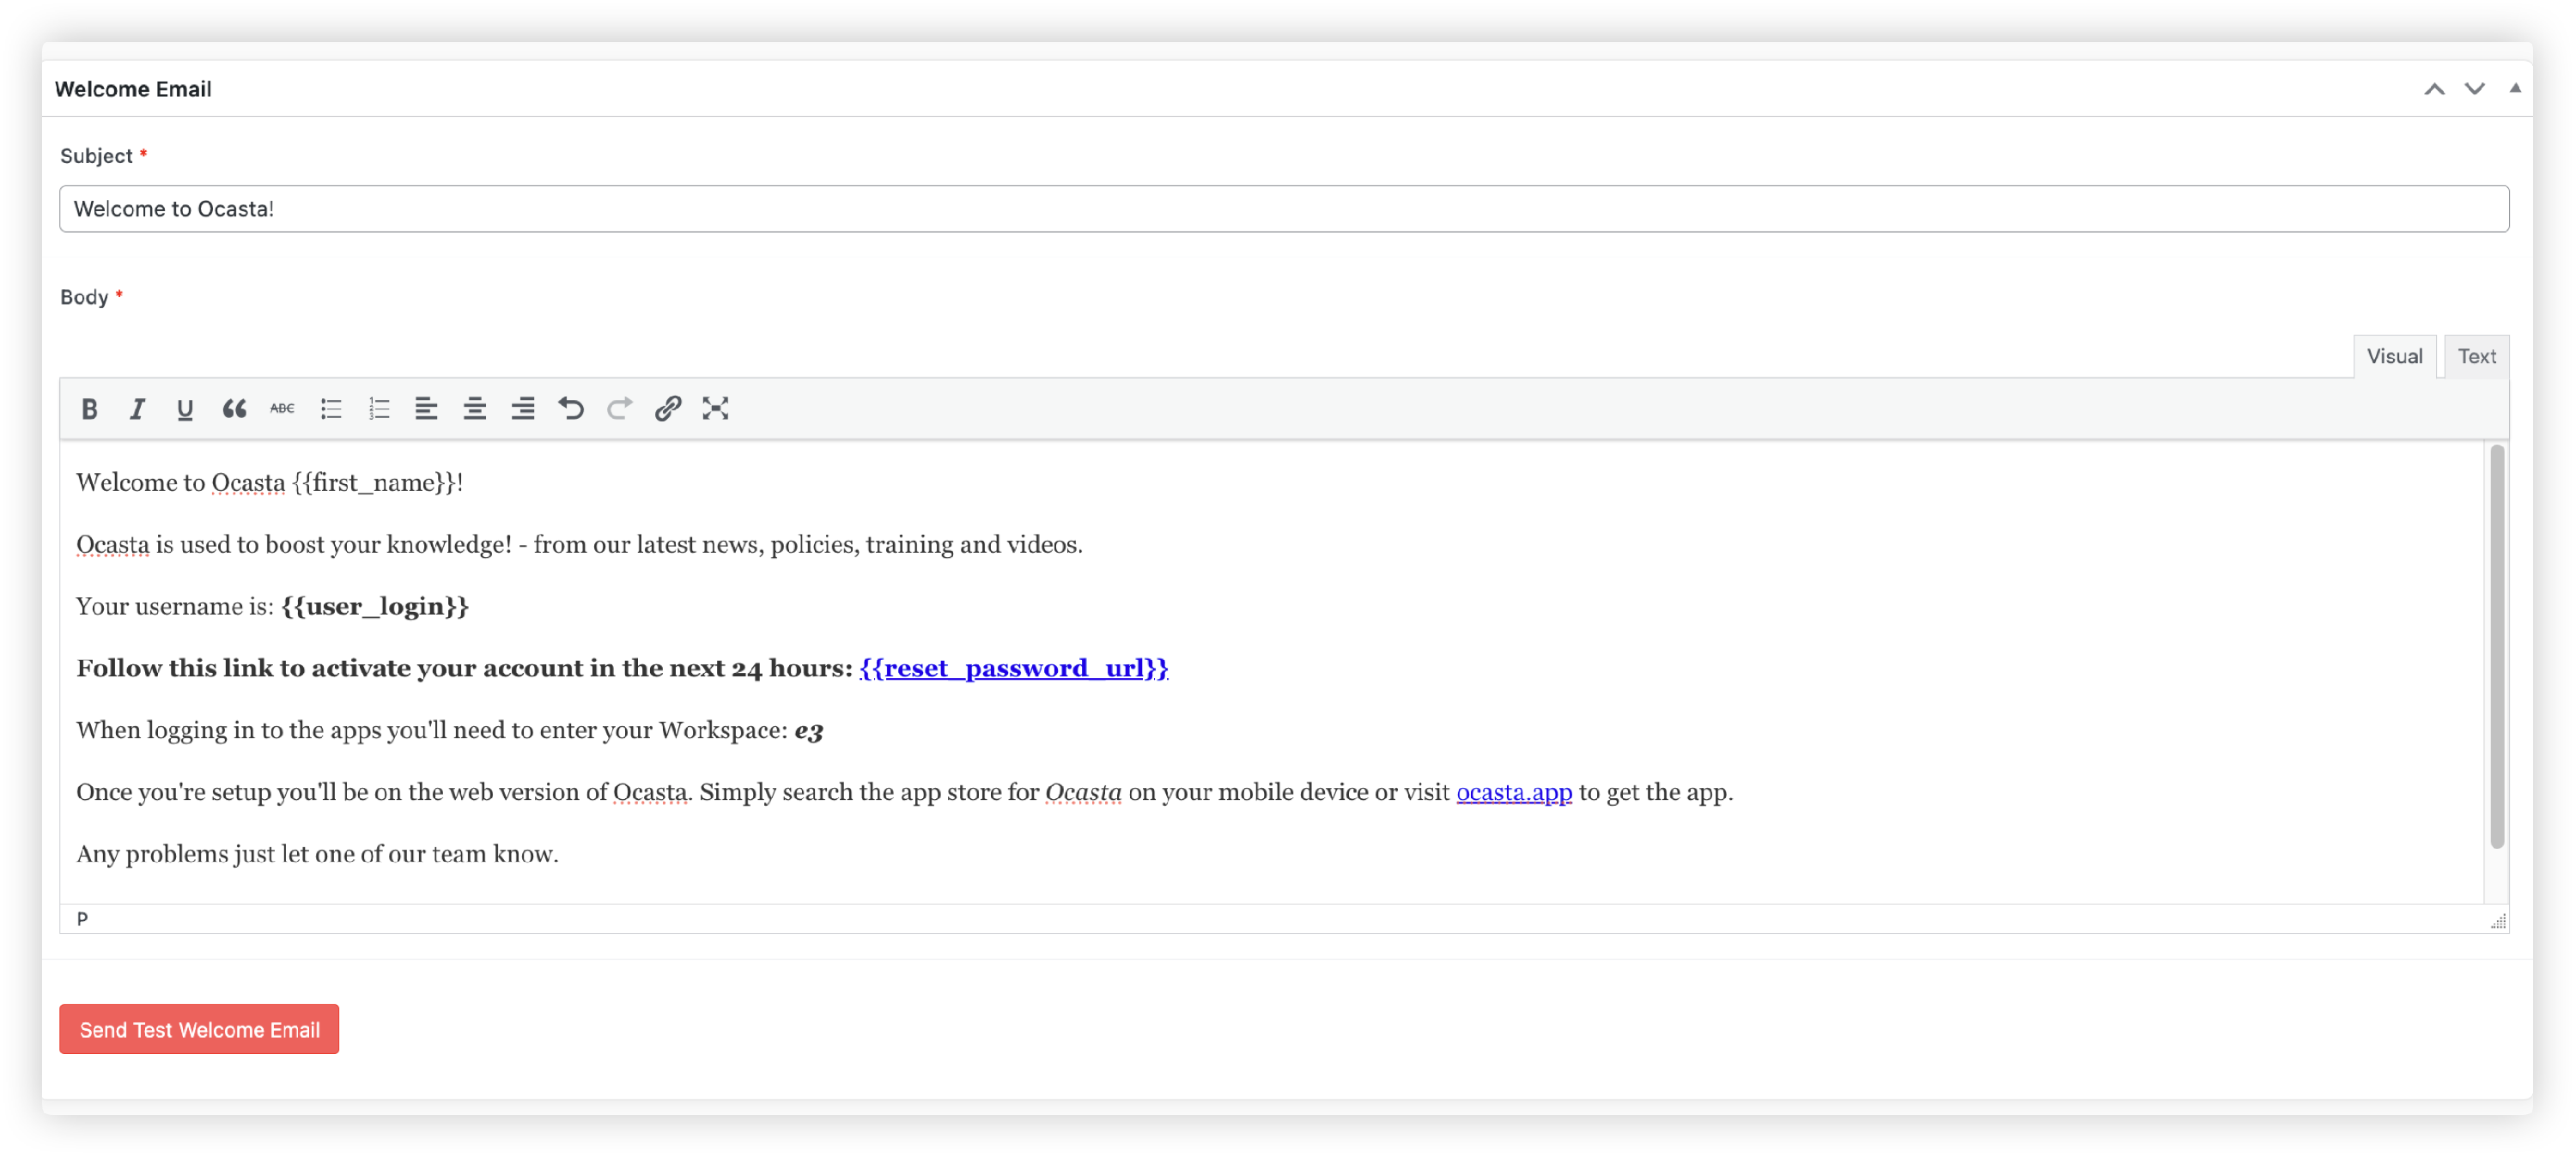Create a numbered list
This screenshot has width=2576, height=1157.
(379, 408)
